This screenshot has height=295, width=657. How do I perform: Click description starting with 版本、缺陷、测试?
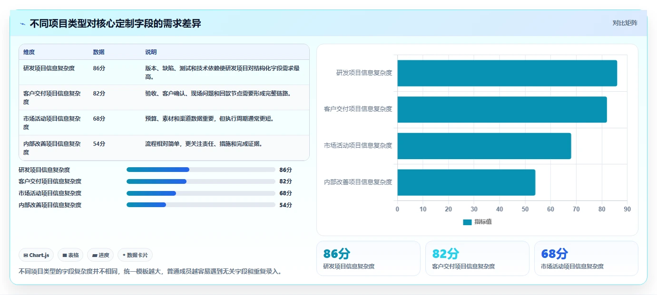tap(223, 73)
